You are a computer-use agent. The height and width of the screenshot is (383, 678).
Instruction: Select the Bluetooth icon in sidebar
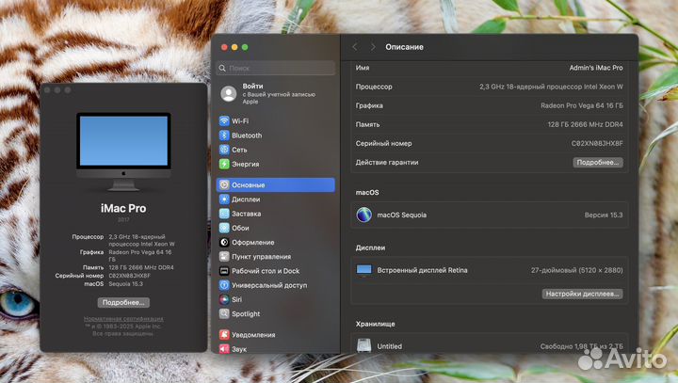pyautogui.click(x=224, y=135)
